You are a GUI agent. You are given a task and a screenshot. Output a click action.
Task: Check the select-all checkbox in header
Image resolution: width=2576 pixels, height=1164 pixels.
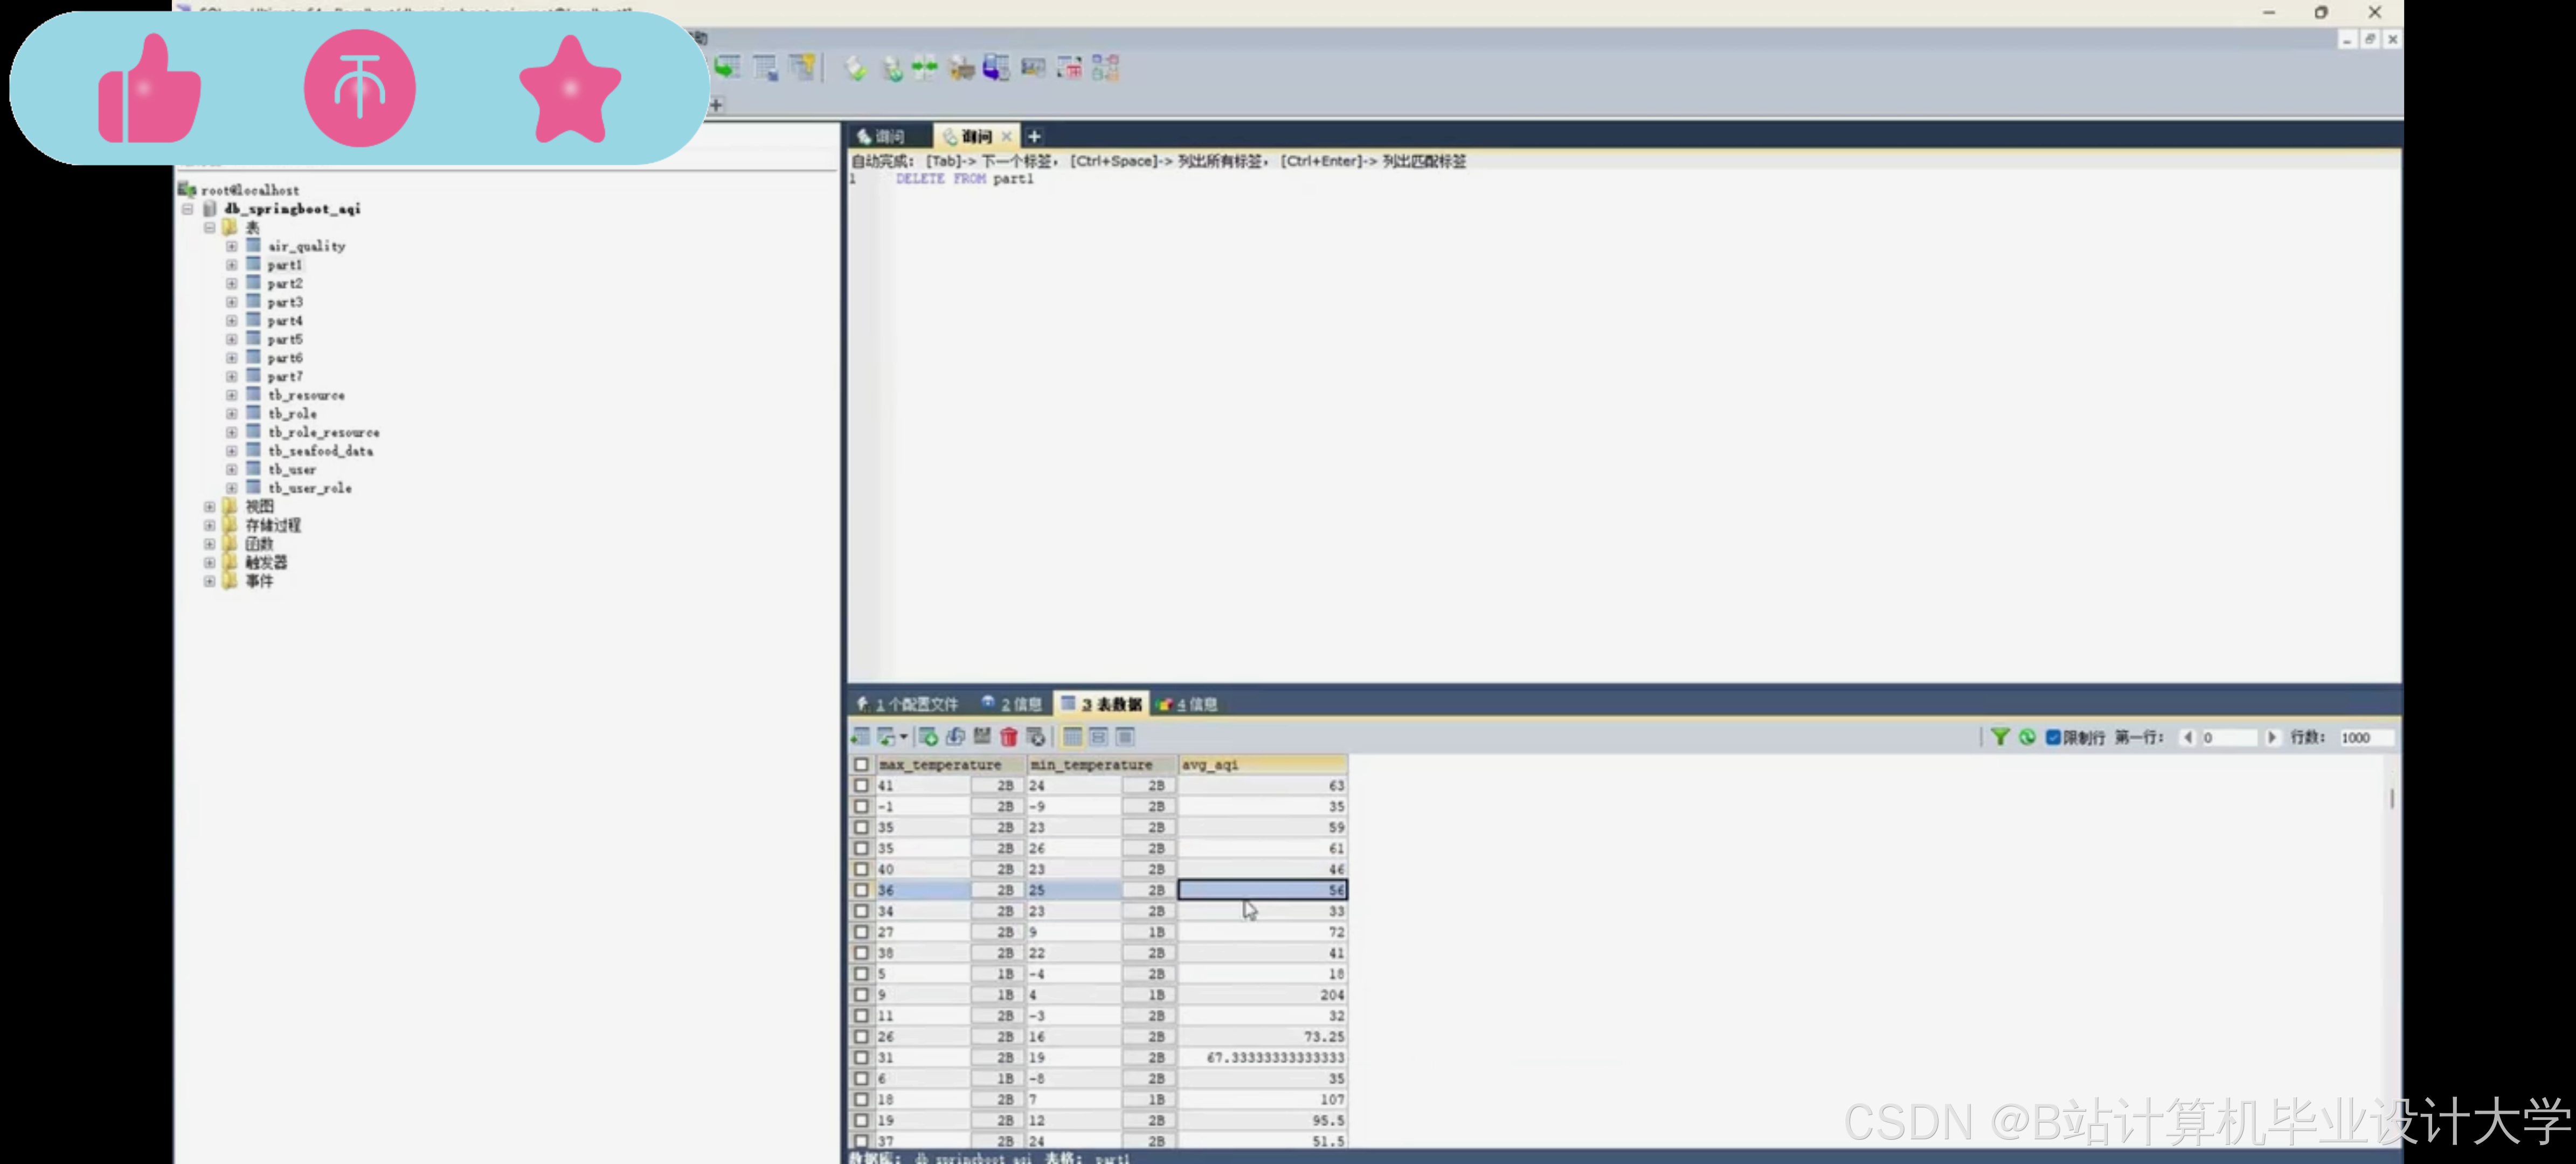861,764
